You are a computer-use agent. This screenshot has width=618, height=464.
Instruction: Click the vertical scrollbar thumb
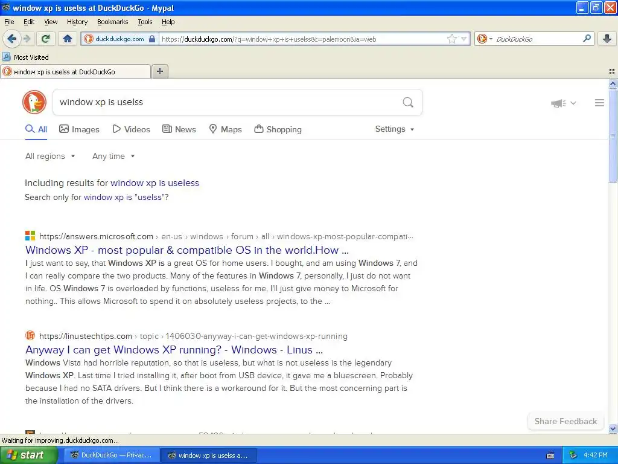613,135
